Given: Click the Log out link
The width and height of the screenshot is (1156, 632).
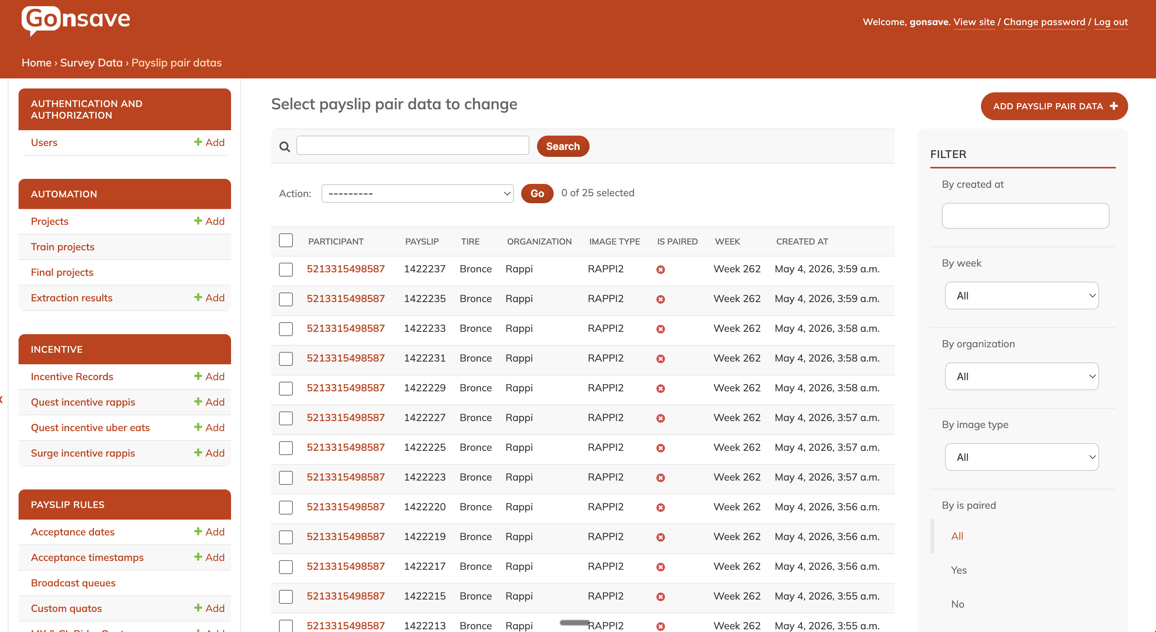Looking at the screenshot, I should pos(1111,22).
